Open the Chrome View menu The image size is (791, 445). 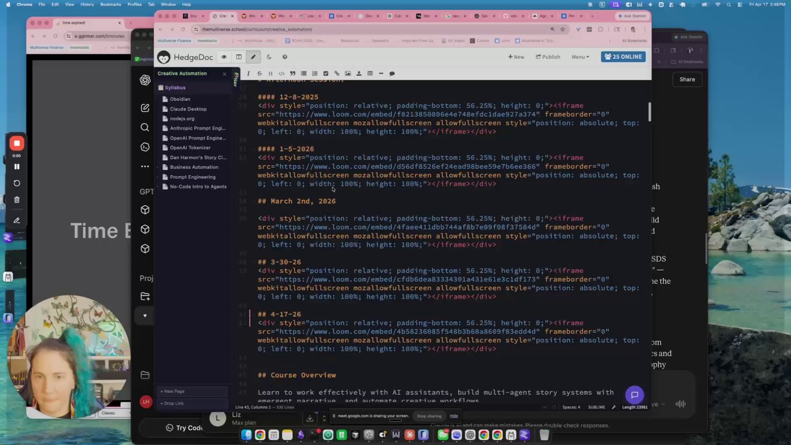click(x=69, y=4)
